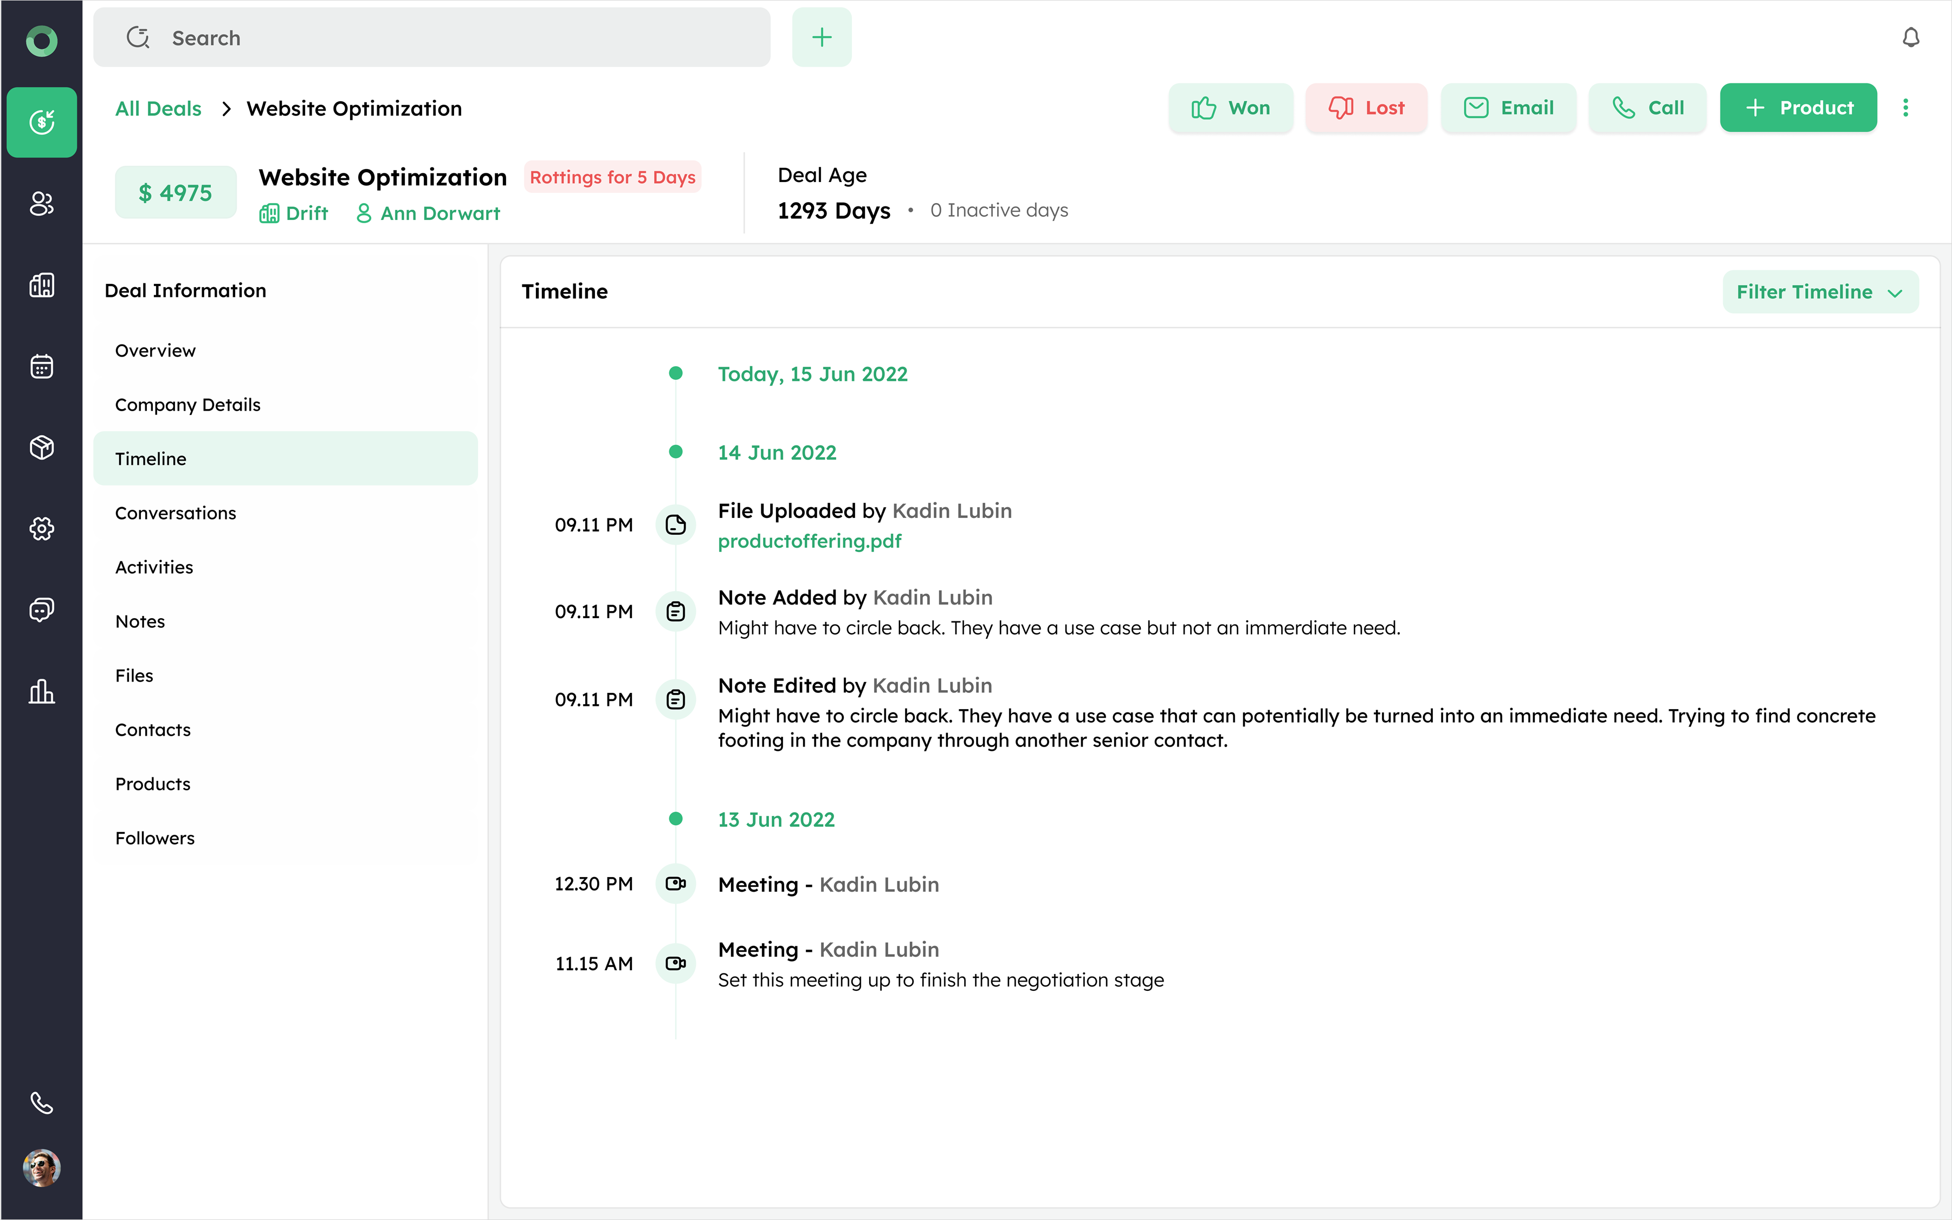The image size is (1952, 1220).
Task: Open the chat conversations sidebar icon
Action: (42, 610)
